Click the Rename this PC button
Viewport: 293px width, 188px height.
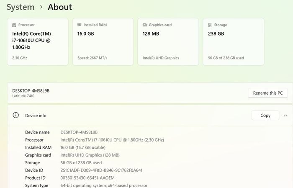268,93
